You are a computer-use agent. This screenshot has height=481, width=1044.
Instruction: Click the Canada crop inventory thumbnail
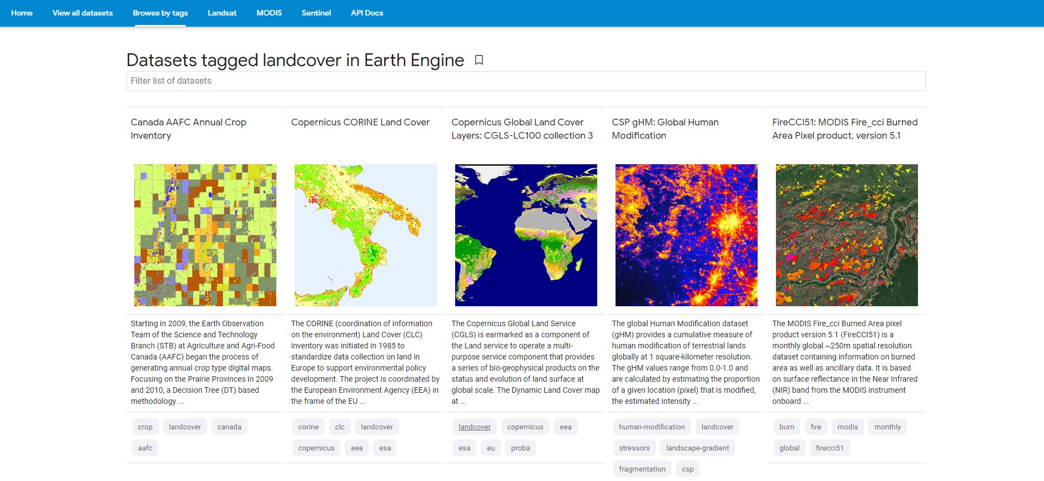pyautogui.click(x=205, y=235)
